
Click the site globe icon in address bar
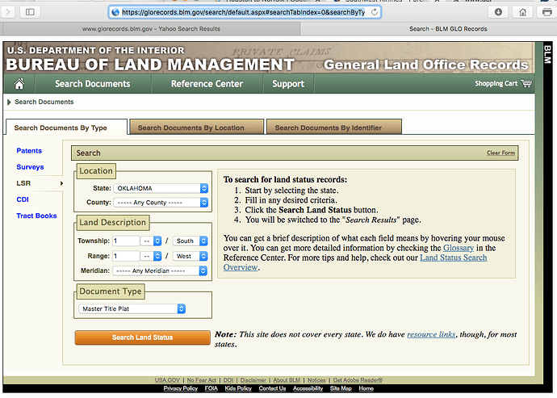click(115, 12)
